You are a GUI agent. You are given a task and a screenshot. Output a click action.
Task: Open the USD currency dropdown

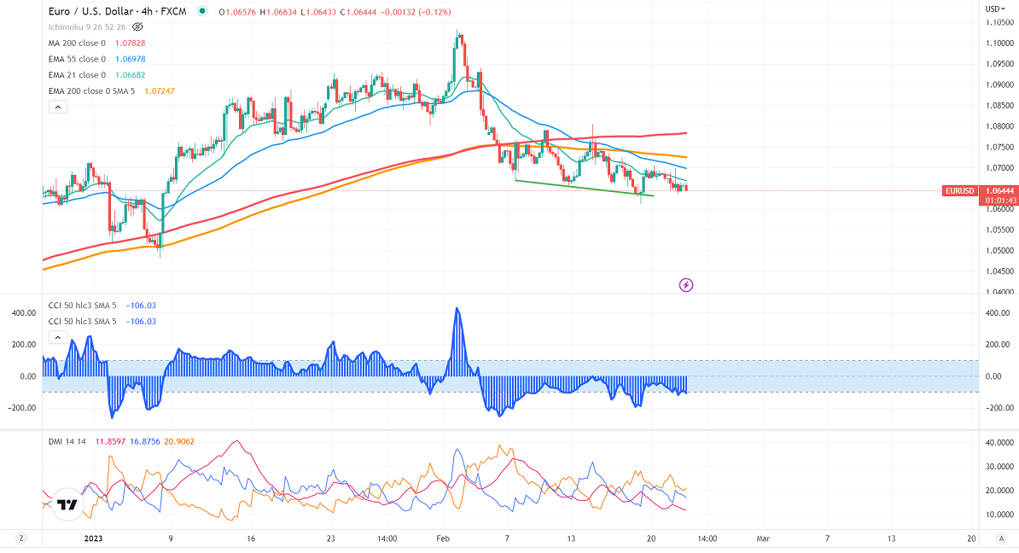993,9
